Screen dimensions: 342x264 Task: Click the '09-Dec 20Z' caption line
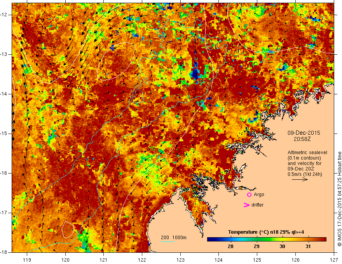click(302, 169)
